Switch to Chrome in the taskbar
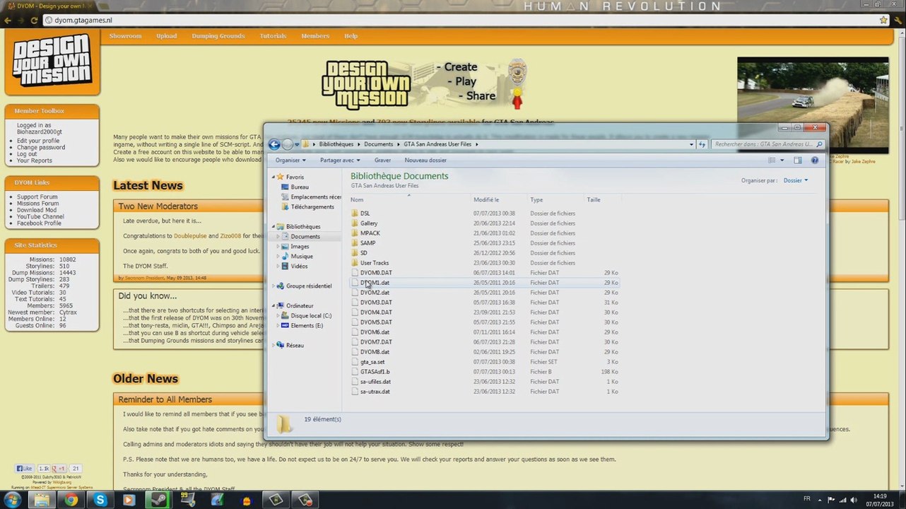 pyautogui.click(x=71, y=500)
